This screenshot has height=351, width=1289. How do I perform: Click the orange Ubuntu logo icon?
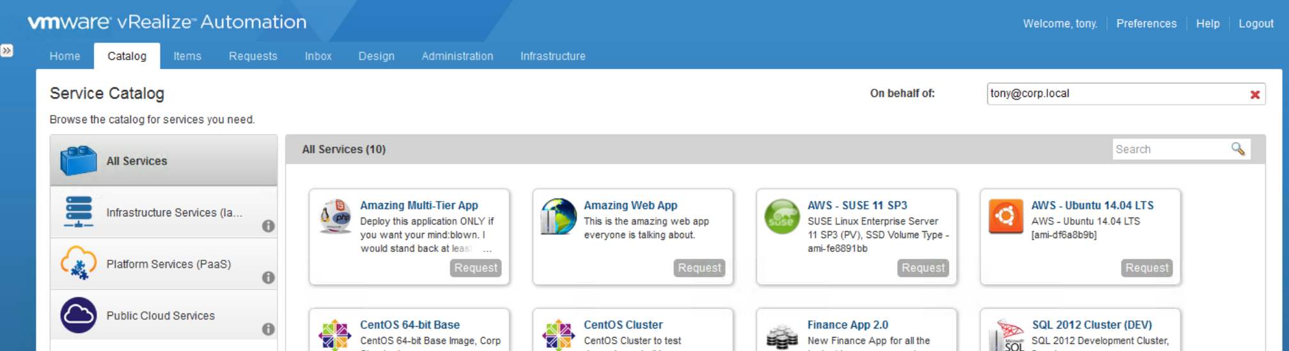[x=1006, y=216]
